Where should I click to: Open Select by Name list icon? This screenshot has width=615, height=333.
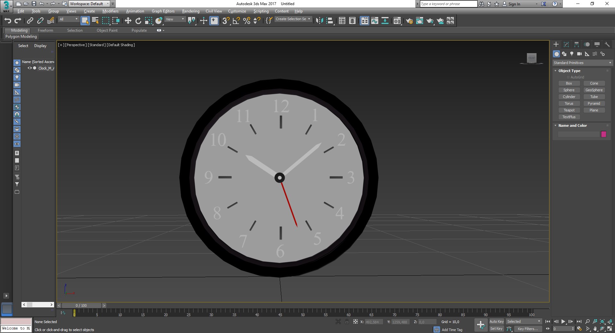tap(95, 21)
